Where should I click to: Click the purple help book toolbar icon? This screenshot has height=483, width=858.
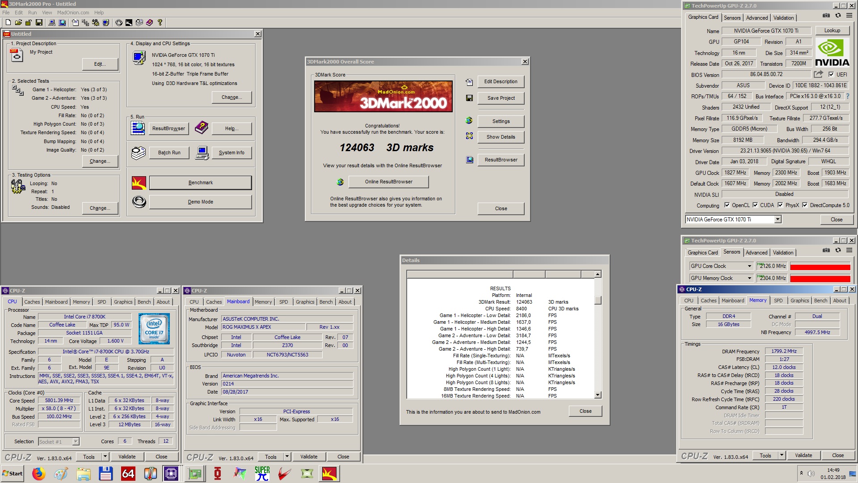tap(150, 22)
